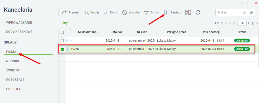259x103 pixels.
Task: Select the Nośniki storage tab
Action: click(13, 61)
